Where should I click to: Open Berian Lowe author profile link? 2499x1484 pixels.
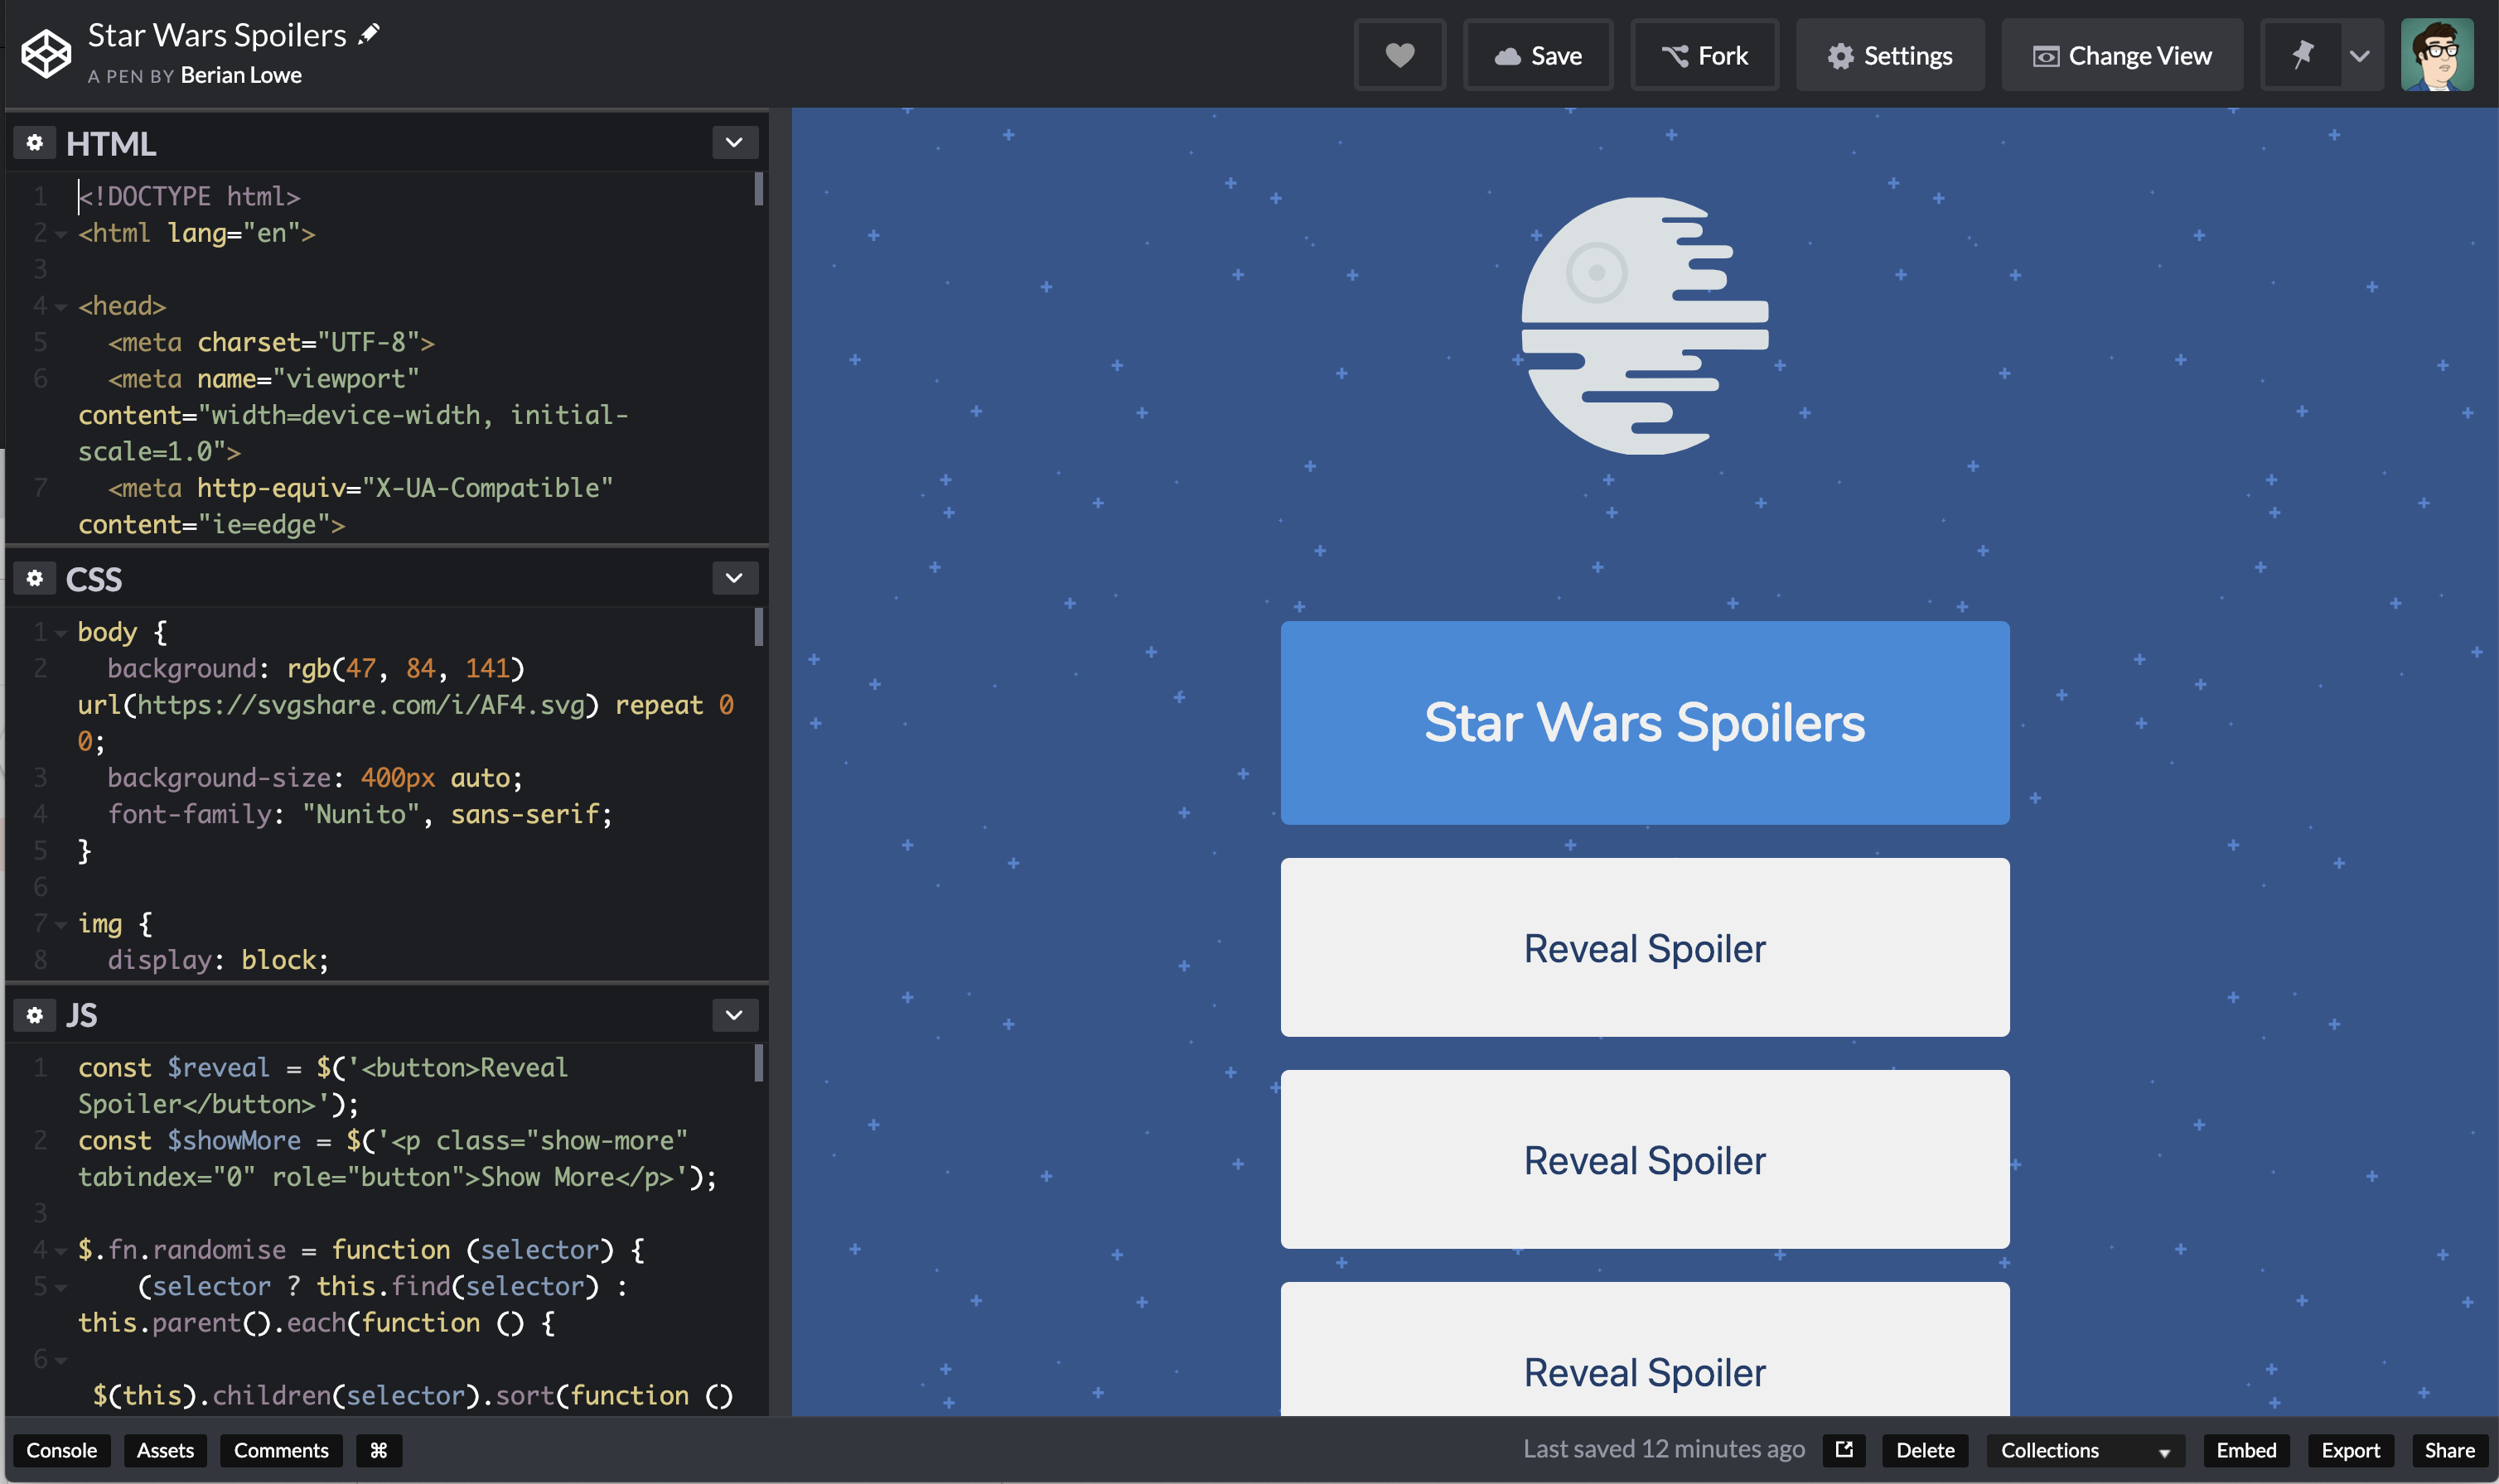(241, 75)
